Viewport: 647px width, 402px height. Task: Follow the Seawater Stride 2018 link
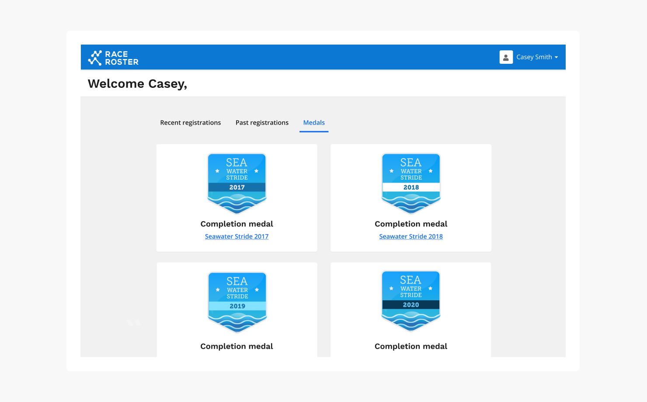point(411,236)
